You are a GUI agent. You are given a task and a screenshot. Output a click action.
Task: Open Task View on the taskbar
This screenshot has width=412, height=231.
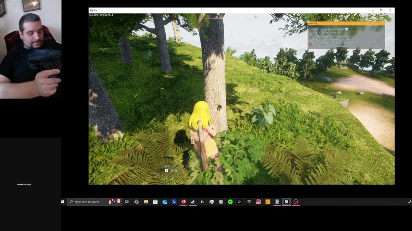click(127, 202)
